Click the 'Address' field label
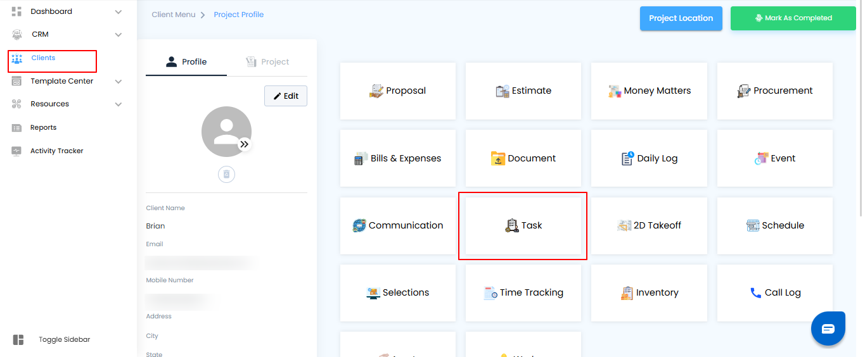This screenshot has height=357, width=865. coord(159,316)
